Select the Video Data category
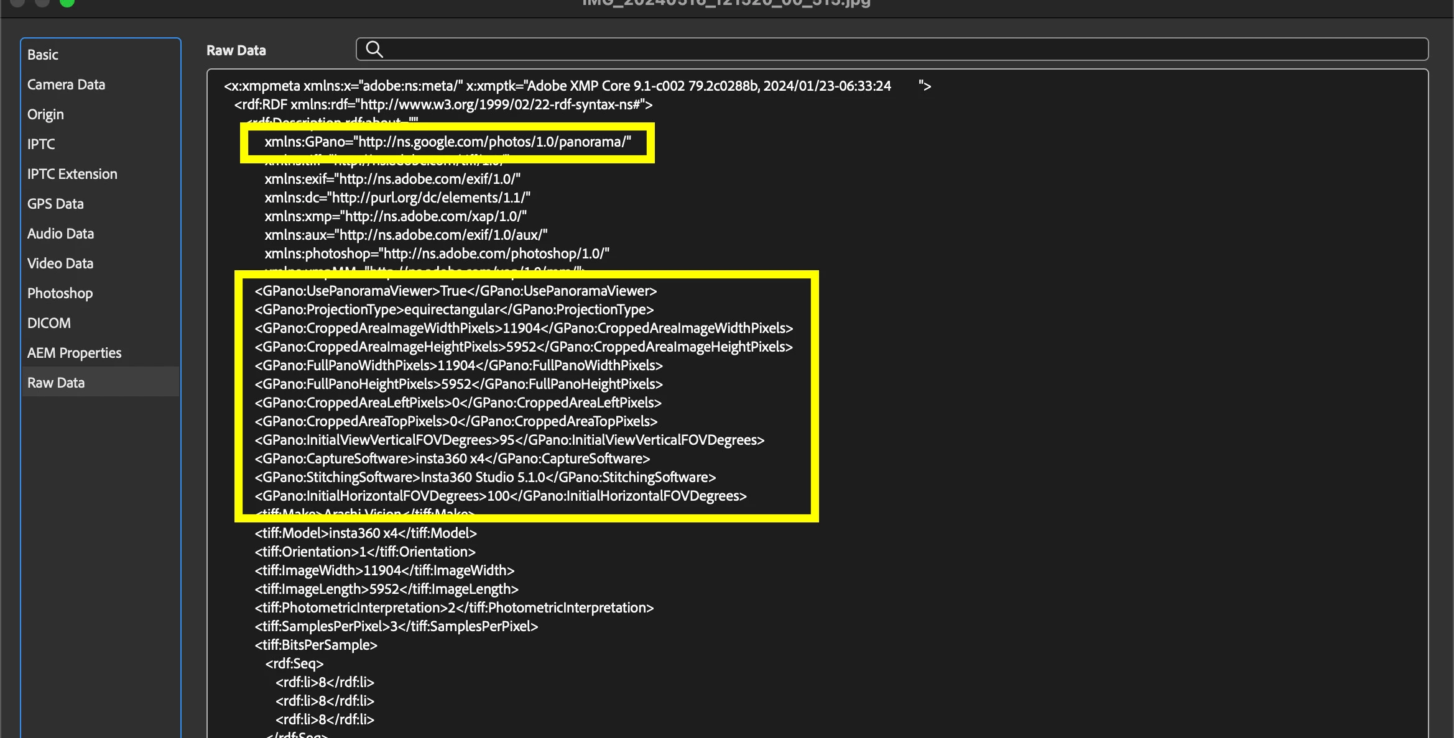 (x=60, y=263)
